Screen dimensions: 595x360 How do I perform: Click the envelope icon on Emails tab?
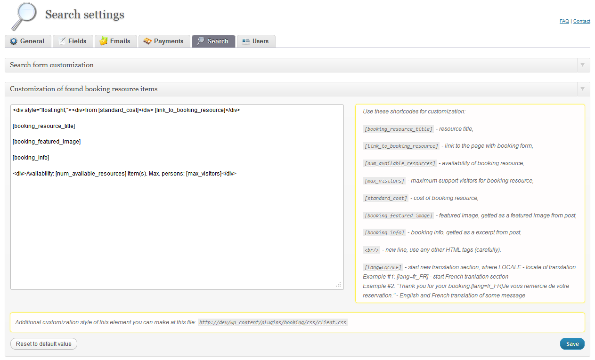point(104,41)
